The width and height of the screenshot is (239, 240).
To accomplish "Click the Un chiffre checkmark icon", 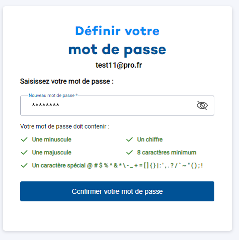I will [129, 139].
